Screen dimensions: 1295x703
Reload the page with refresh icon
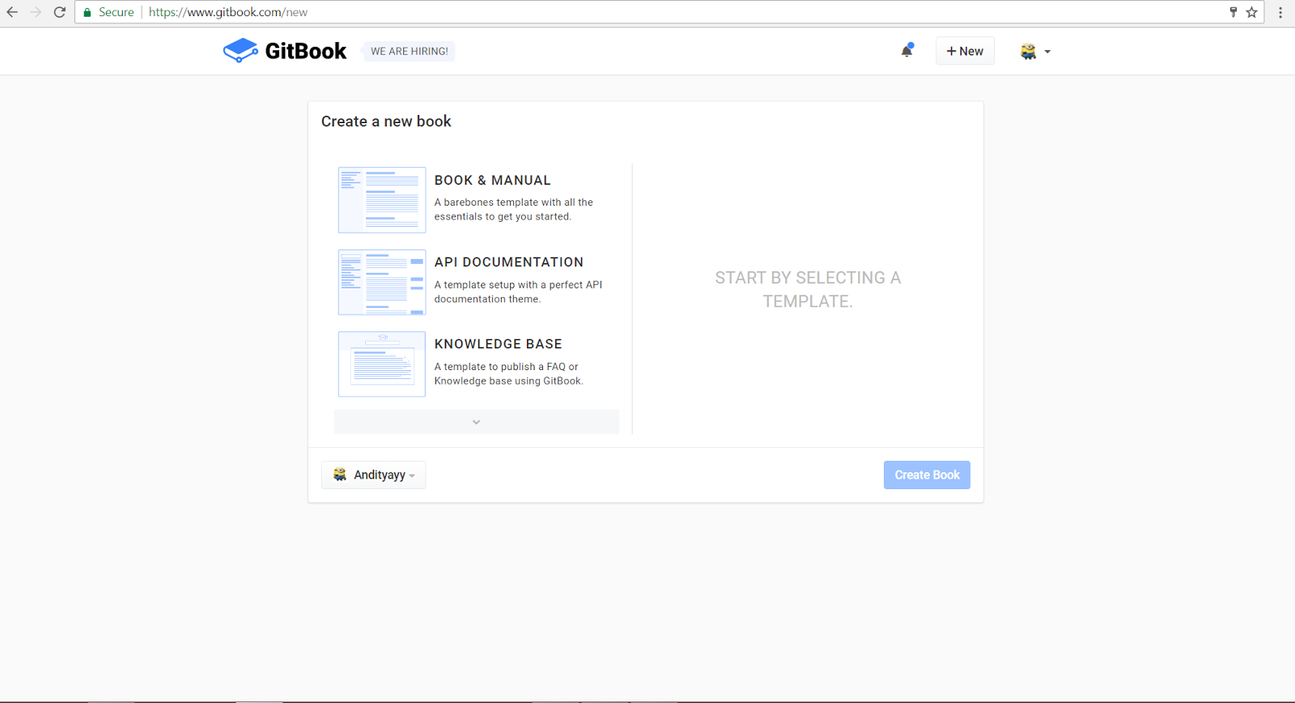(x=59, y=12)
